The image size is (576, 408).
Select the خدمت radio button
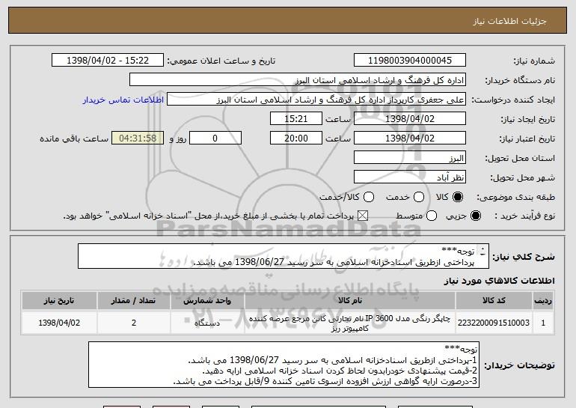[419, 197]
